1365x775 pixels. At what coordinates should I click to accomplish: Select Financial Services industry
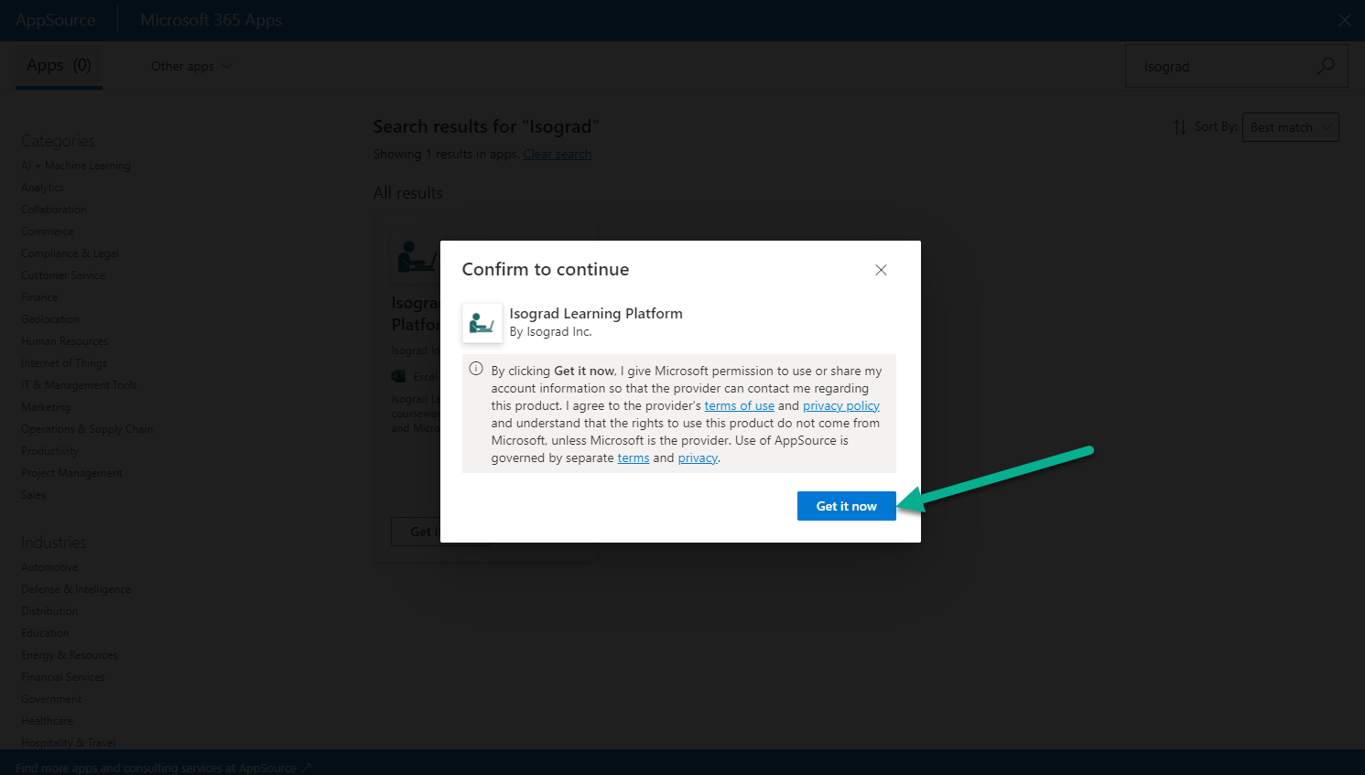[63, 677]
